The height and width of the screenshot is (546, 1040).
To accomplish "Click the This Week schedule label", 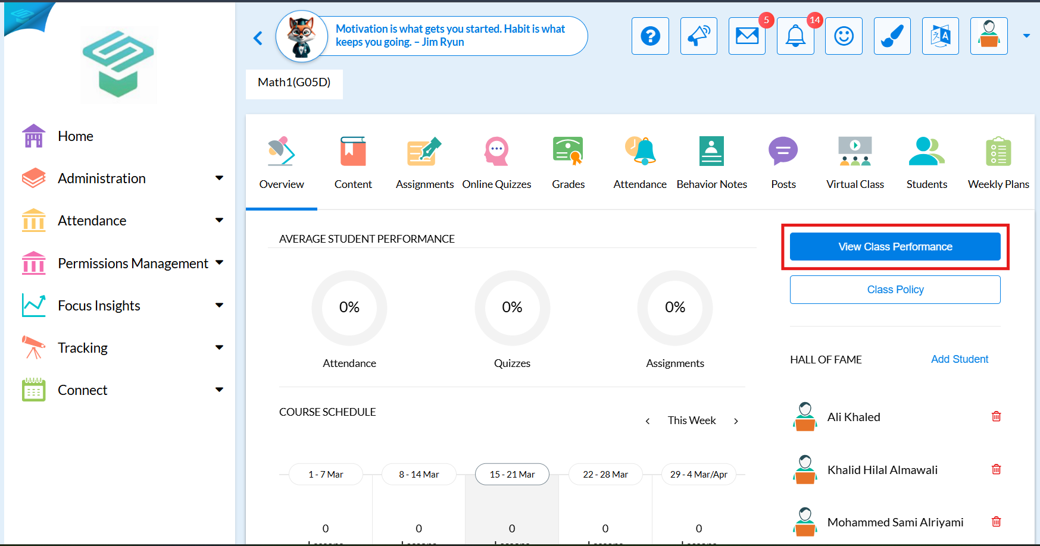I will click(692, 421).
